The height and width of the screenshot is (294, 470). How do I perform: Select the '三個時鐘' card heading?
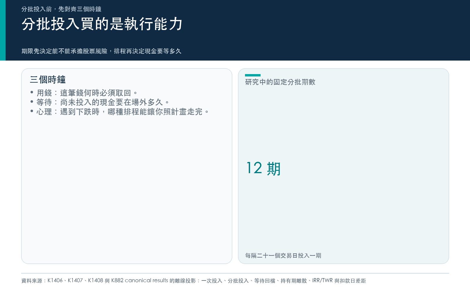click(48, 80)
